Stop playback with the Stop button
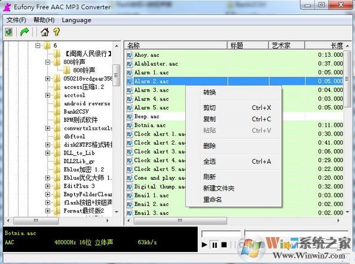Viewport: 355px width, 264px height. [x=224, y=245]
